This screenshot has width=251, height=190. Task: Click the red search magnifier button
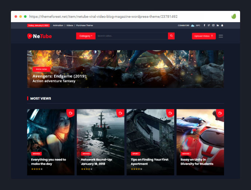(x=171, y=36)
